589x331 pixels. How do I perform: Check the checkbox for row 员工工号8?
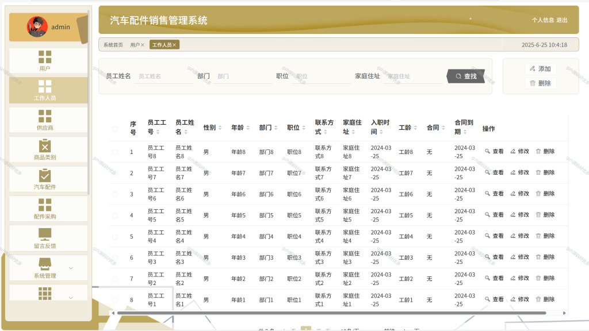pos(115,152)
